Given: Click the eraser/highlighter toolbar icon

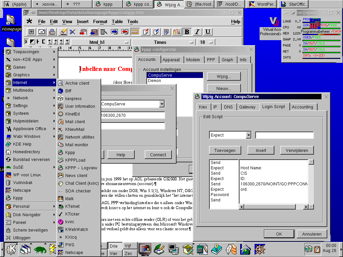Looking at the screenshot, I should pyautogui.click(x=62, y=32).
